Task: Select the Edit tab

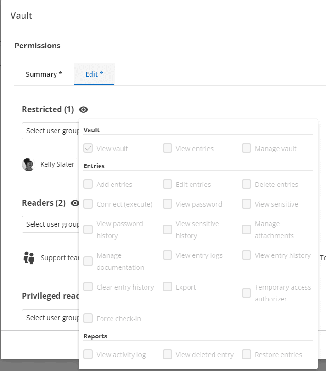Action: coord(94,74)
